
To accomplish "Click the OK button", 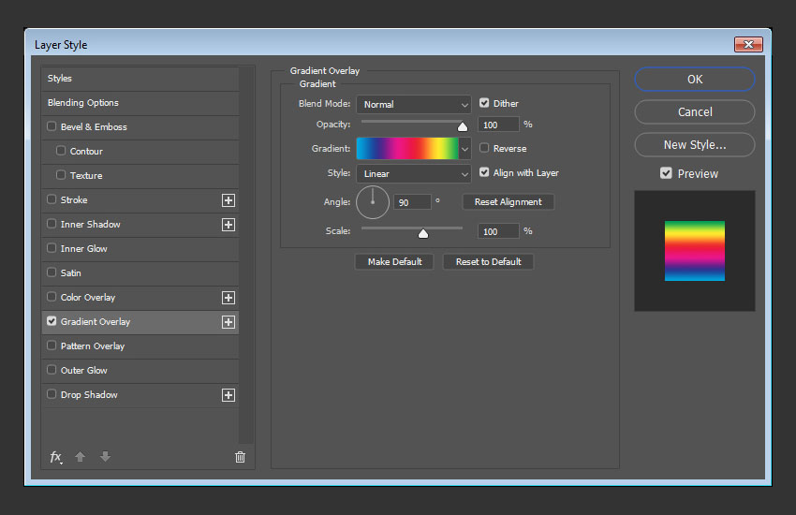I will pos(695,80).
